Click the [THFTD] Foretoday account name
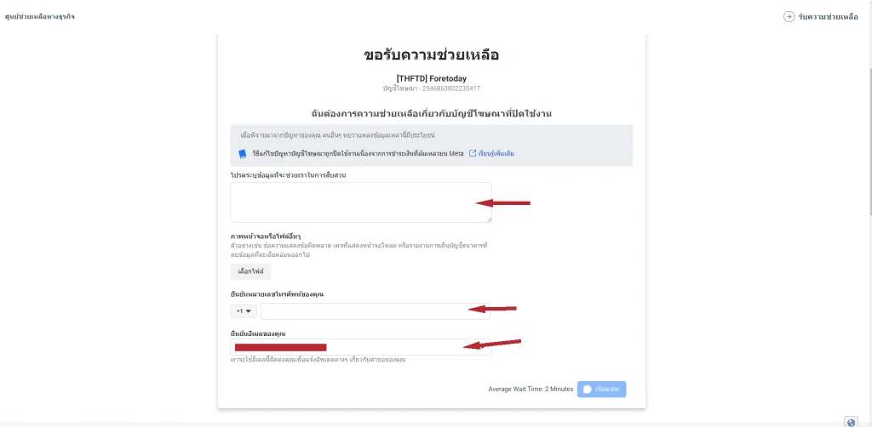This screenshot has height=427, width=872. coord(432,78)
